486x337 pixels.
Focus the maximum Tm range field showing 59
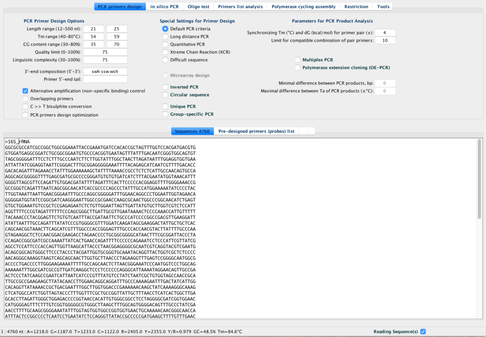117,36
